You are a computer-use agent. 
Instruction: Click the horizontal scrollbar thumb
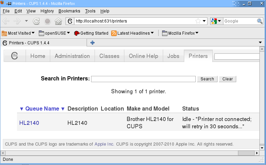[x=246, y=153]
